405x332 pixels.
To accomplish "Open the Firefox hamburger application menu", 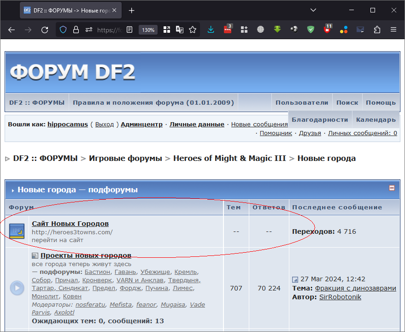I will click(393, 30).
